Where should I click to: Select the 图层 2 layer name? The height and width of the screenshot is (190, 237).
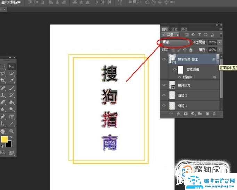[x=182, y=95]
